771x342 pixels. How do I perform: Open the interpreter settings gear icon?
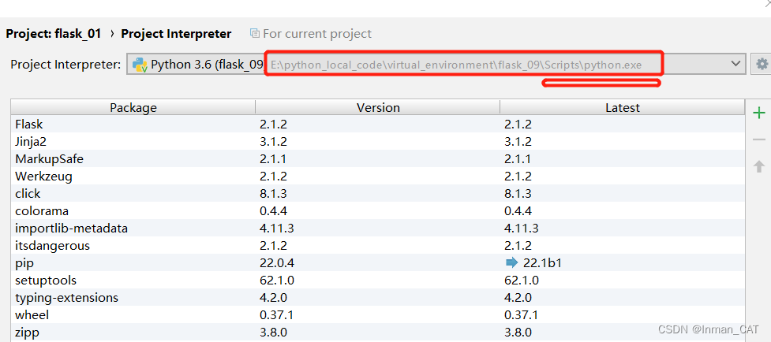click(x=762, y=64)
